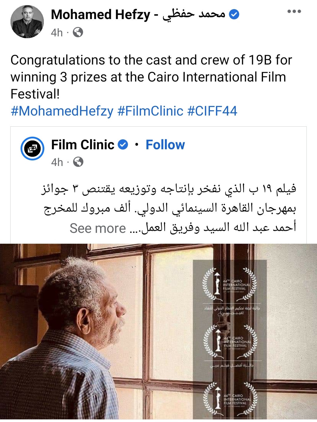Screen dimensions: 317x422
Task: Open the three-dot post options menu
Action: tap(294, 11)
